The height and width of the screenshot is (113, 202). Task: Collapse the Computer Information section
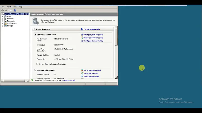pyautogui.click(x=35, y=34)
